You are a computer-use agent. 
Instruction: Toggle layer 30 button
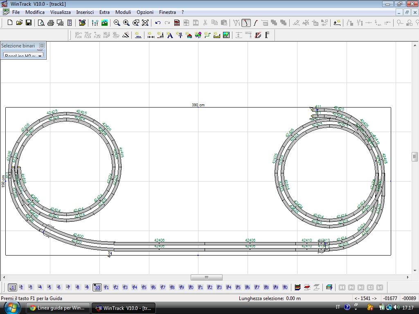pyautogui.click(x=285, y=287)
